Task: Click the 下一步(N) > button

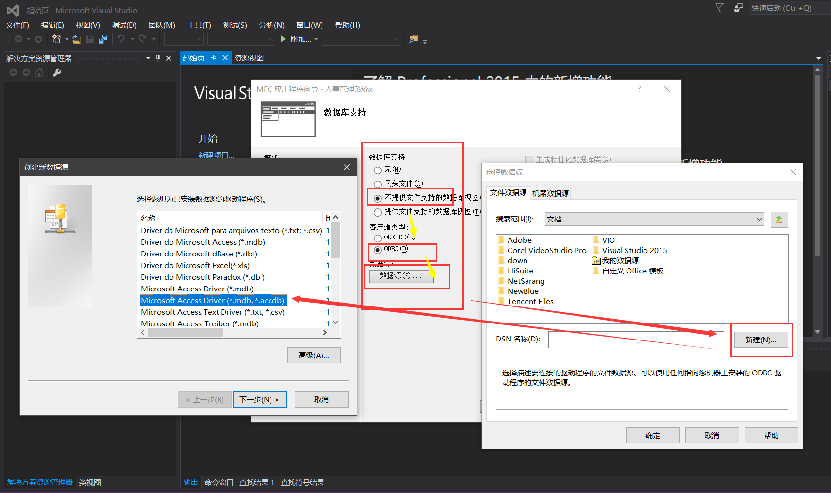Action: [x=259, y=399]
